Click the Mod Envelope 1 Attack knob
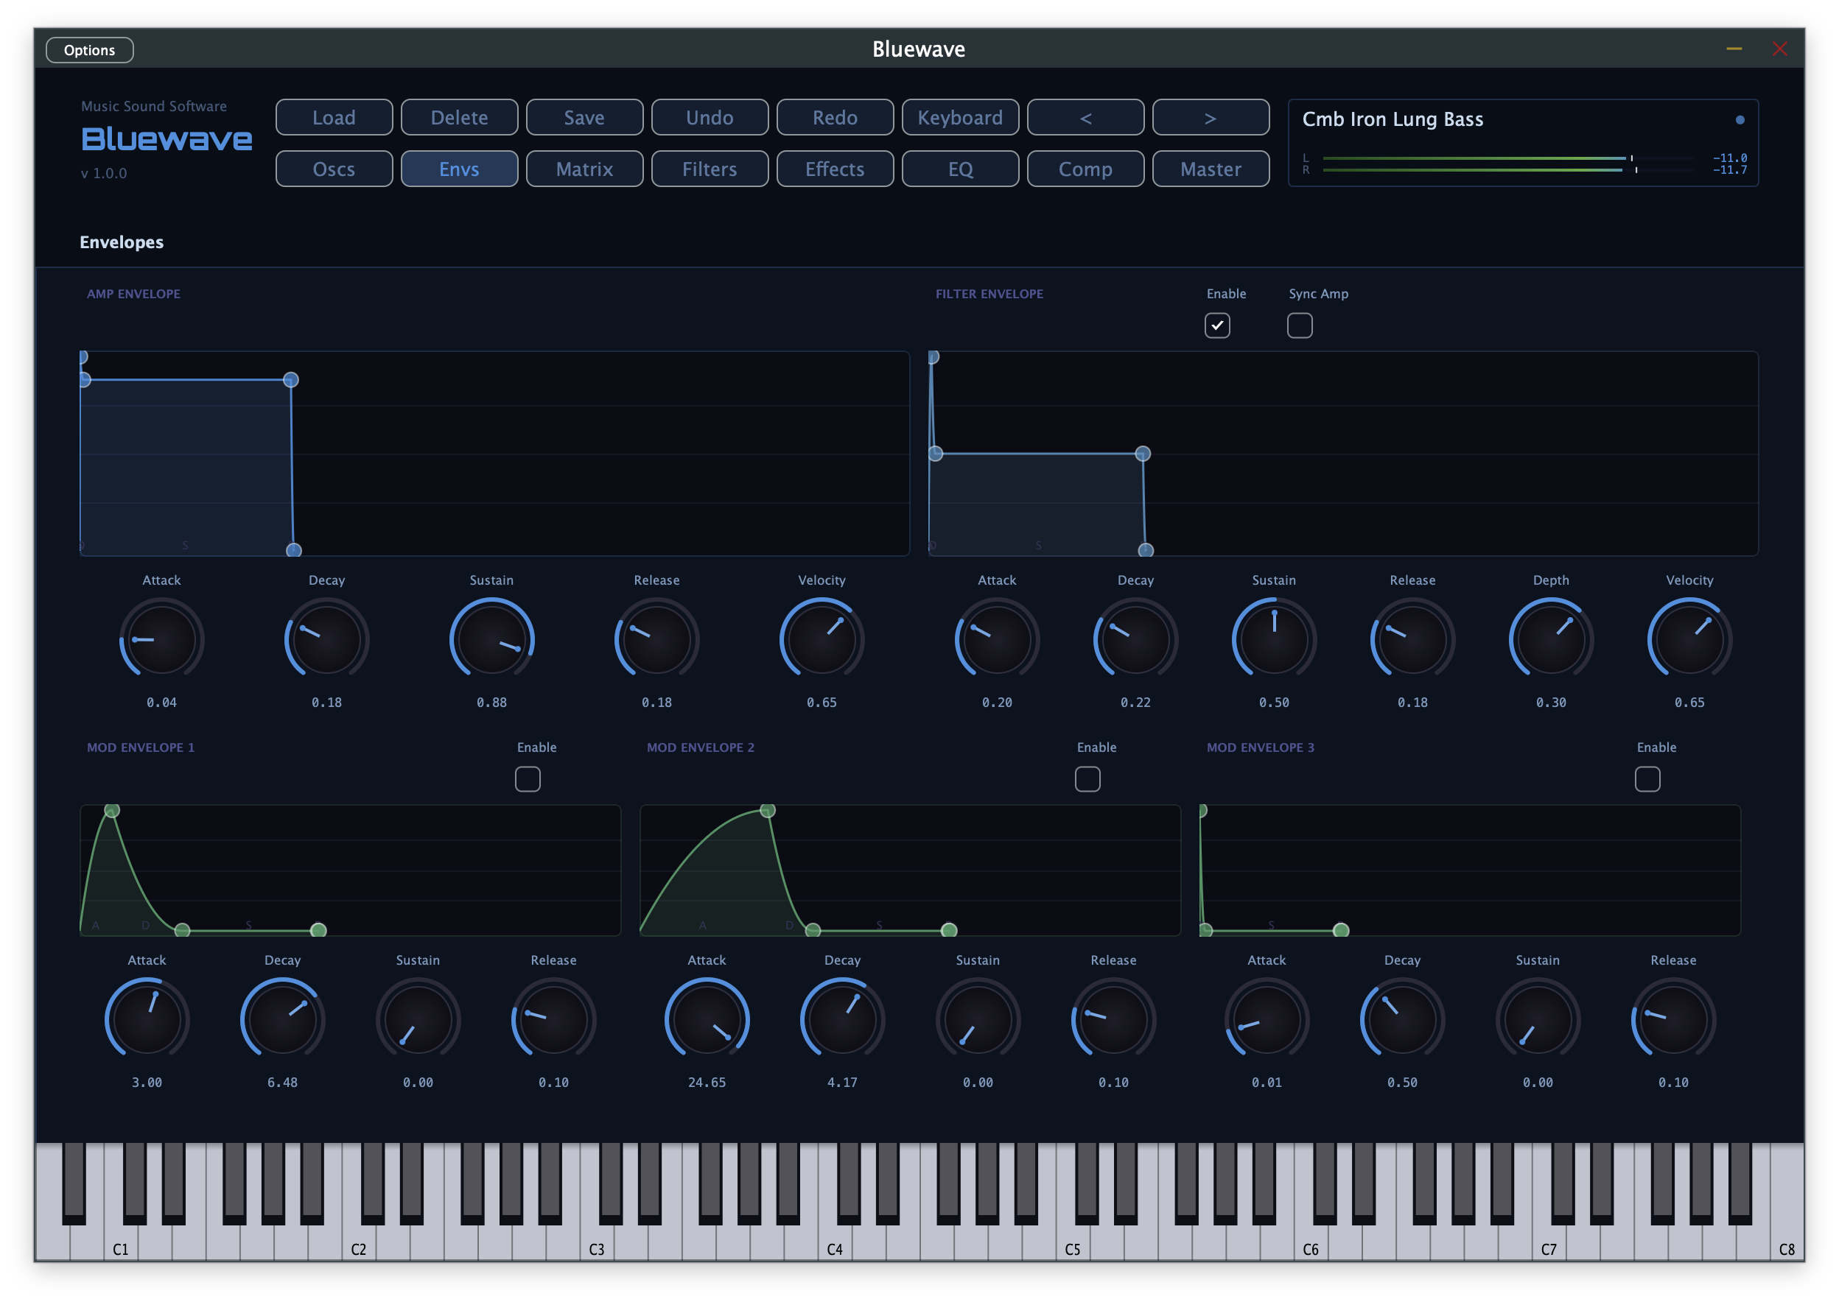This screenshot has width=1839, height=1302. [x=147, y=1020]
